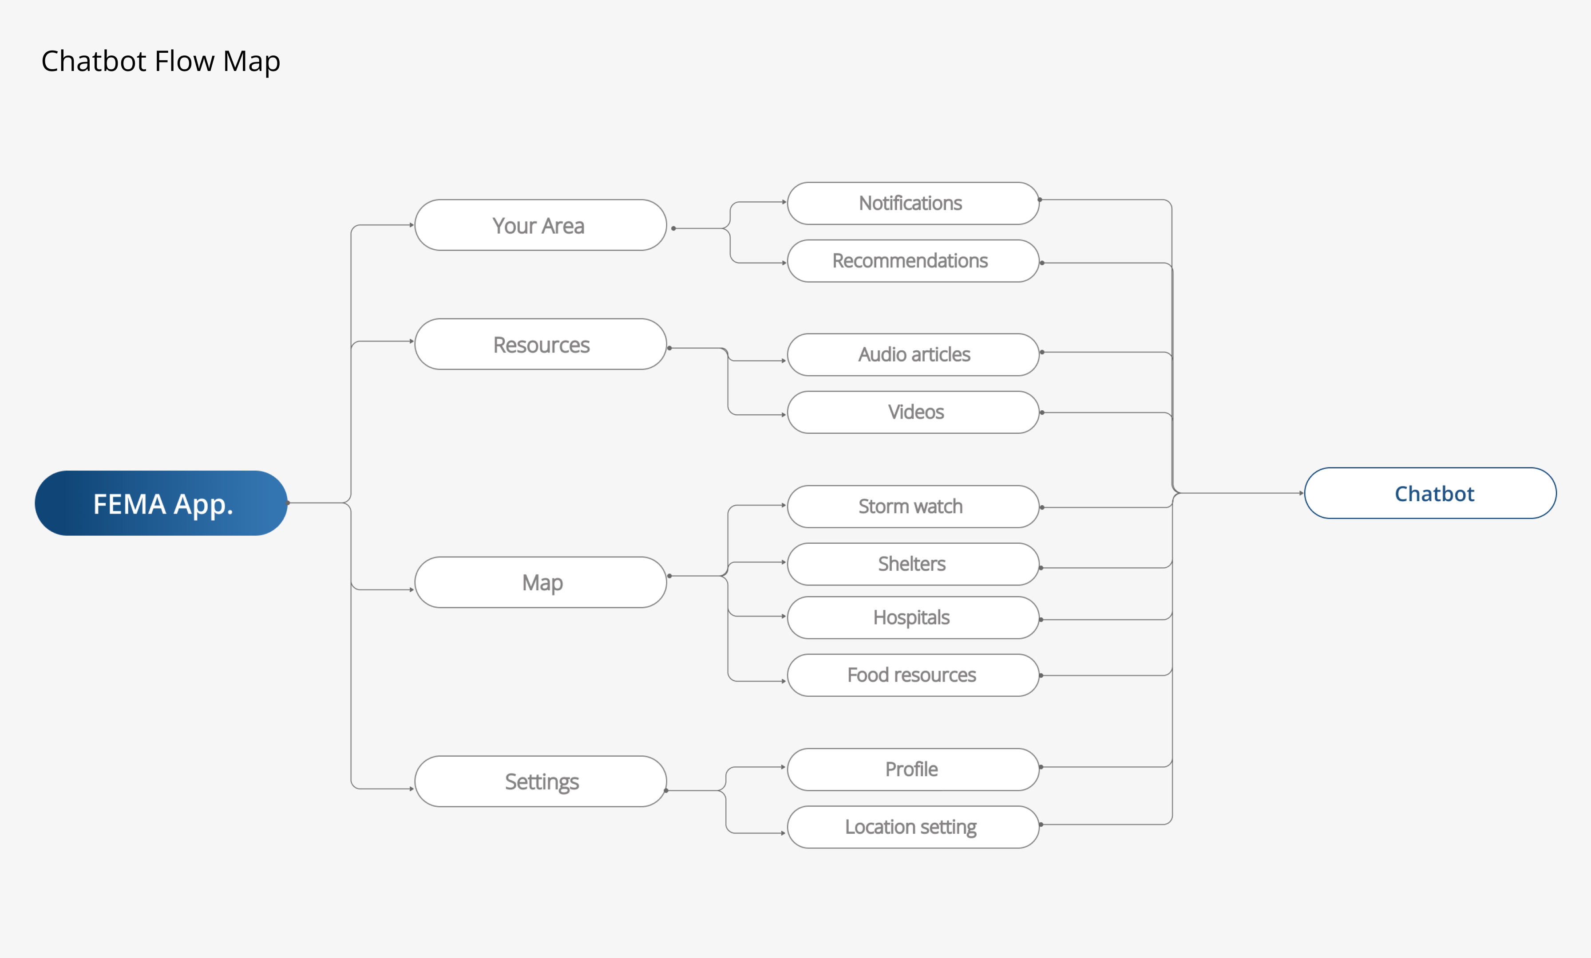Click connector dot right of Your Area node
Viewport: 1591px width, 958px height.
[x=673, y=228]
